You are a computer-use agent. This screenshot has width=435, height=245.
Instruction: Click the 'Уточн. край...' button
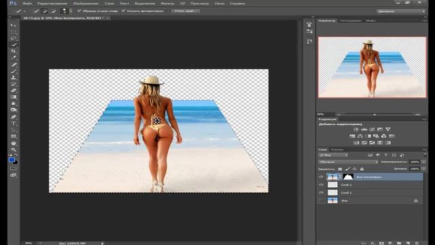pos(186,11)
